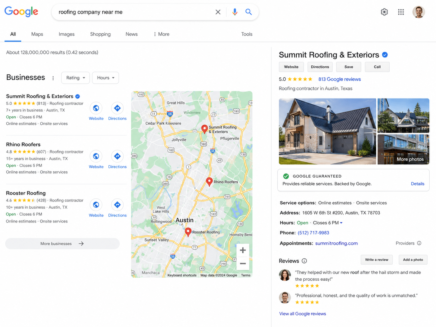This screenshot has height=327, width=436.
Task: Click View all Google reviews link
Action: (x=303, y=314)
